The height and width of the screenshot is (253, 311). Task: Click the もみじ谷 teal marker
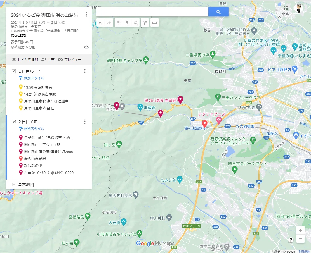pos(180,180)
